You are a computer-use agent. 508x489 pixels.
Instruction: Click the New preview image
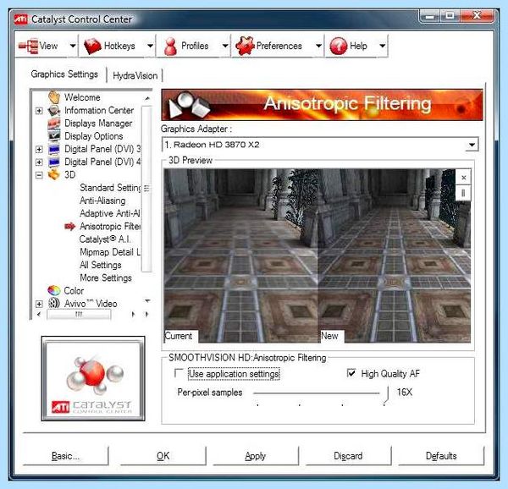pyautogui.click(x=394, y=255)
